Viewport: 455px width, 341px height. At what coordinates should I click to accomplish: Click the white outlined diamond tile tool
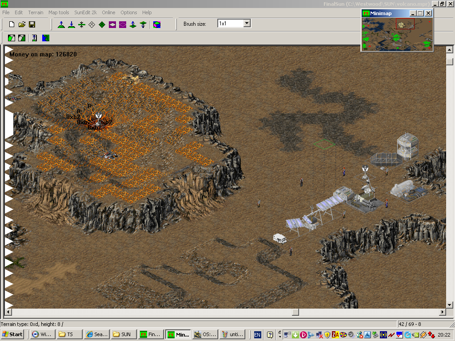[x=92, y=25]
